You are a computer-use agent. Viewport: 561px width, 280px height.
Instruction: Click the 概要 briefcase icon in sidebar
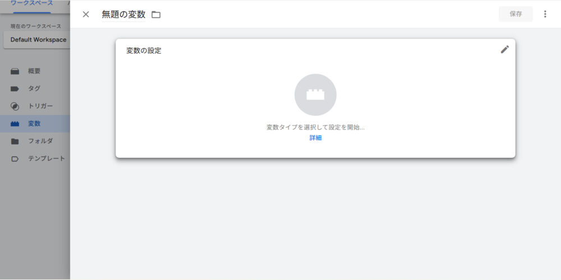(x=15, y=71)
